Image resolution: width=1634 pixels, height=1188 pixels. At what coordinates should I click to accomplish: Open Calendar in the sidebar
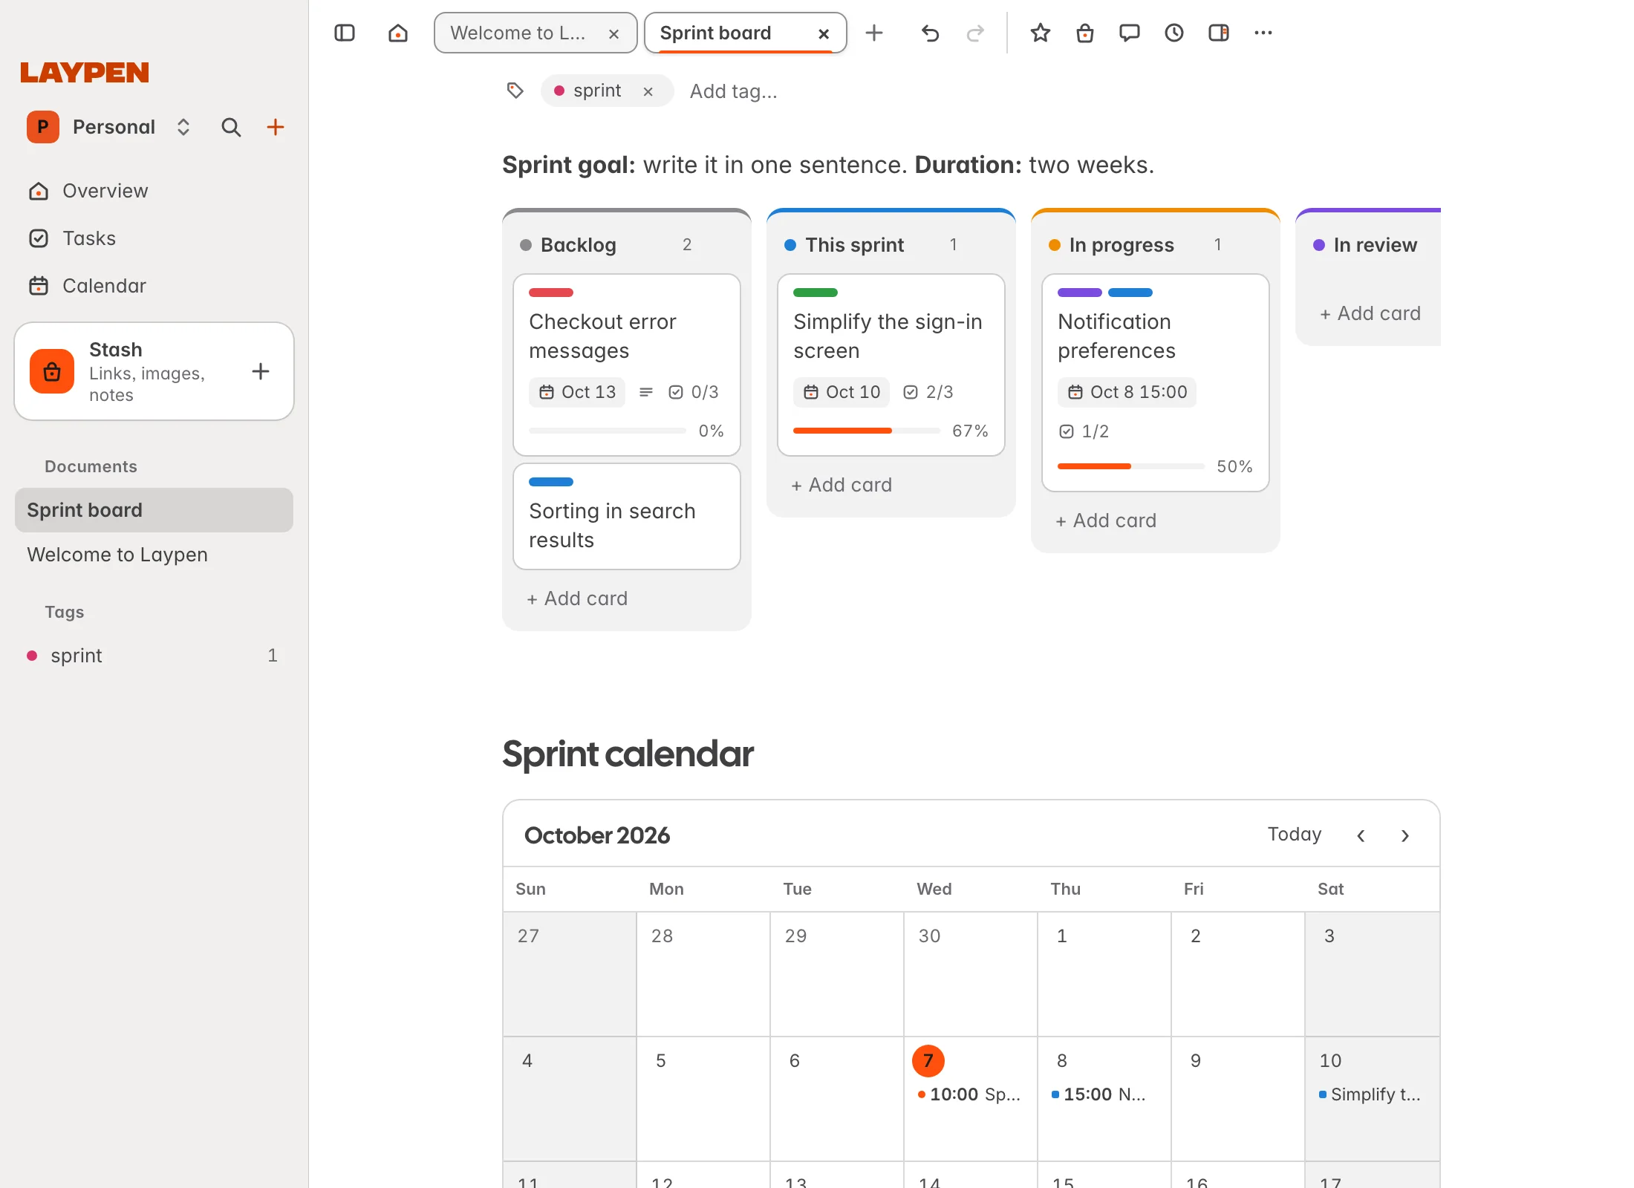(154, 286)
